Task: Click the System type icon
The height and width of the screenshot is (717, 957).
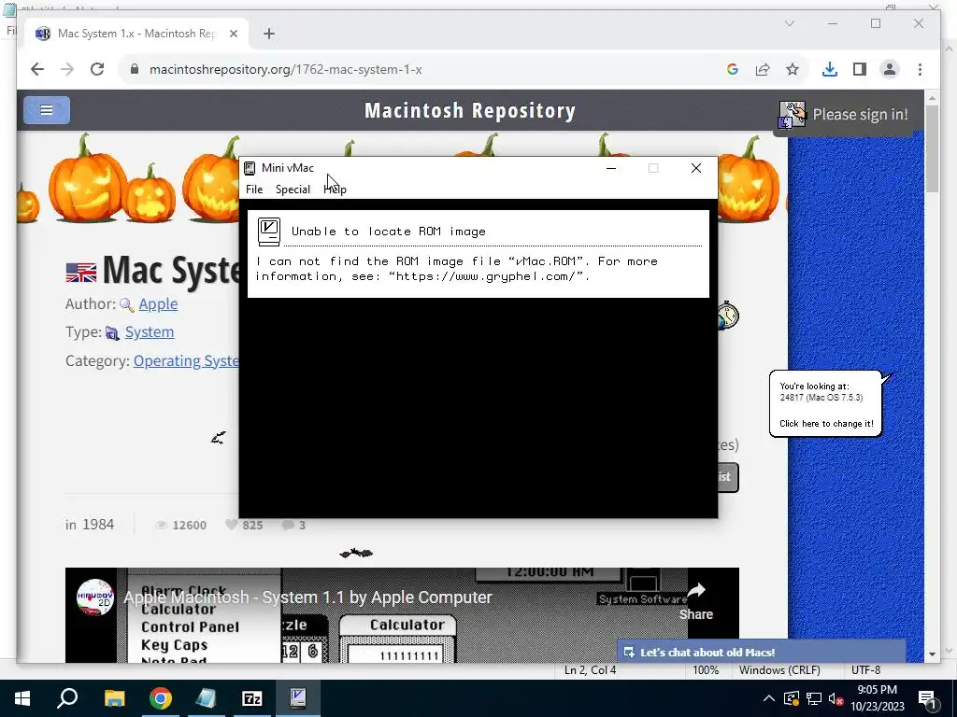Action: coord(112,333)
